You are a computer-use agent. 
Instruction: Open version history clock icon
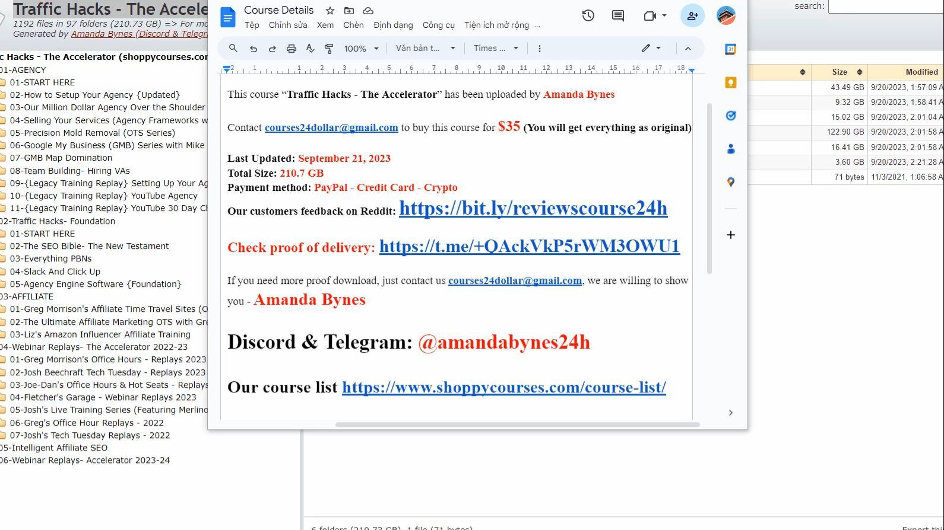pyautogui.click(x=588, y=16)
